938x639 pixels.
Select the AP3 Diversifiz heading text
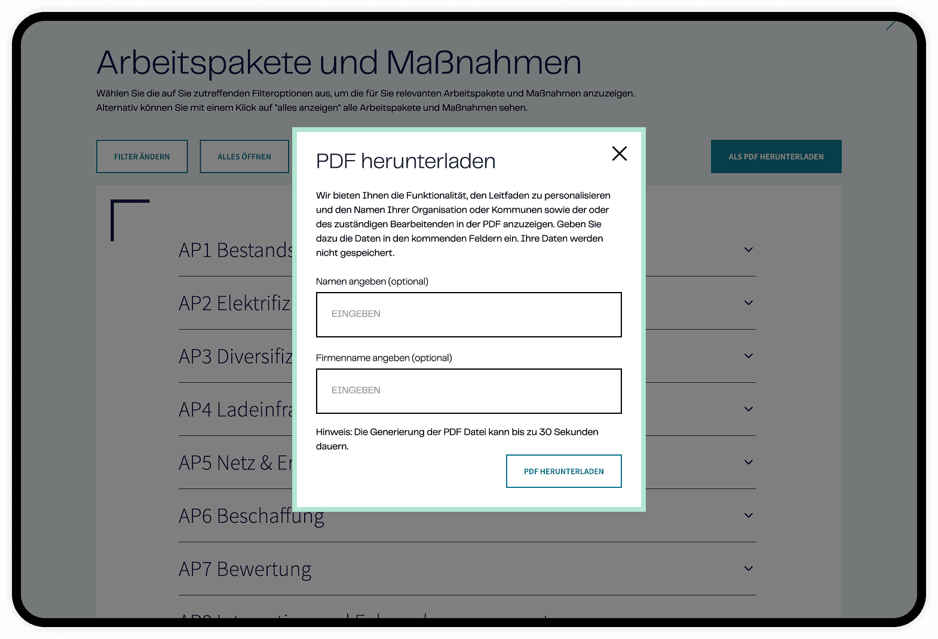click(235, 357)
